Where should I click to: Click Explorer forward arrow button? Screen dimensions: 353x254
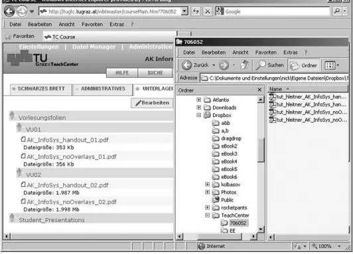tap(224, 65)
